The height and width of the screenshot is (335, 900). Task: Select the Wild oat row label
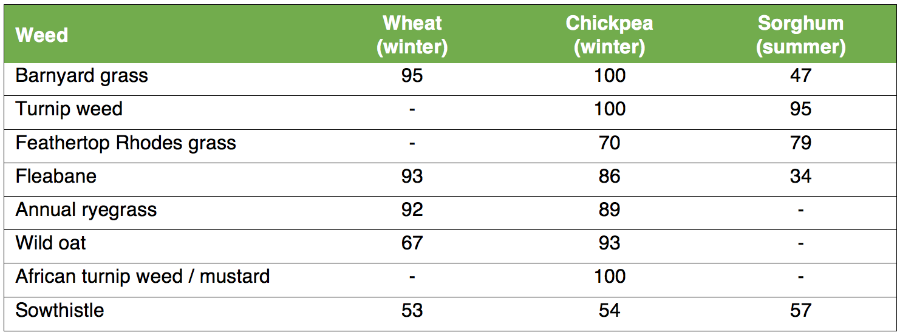(x=51, y=243)
